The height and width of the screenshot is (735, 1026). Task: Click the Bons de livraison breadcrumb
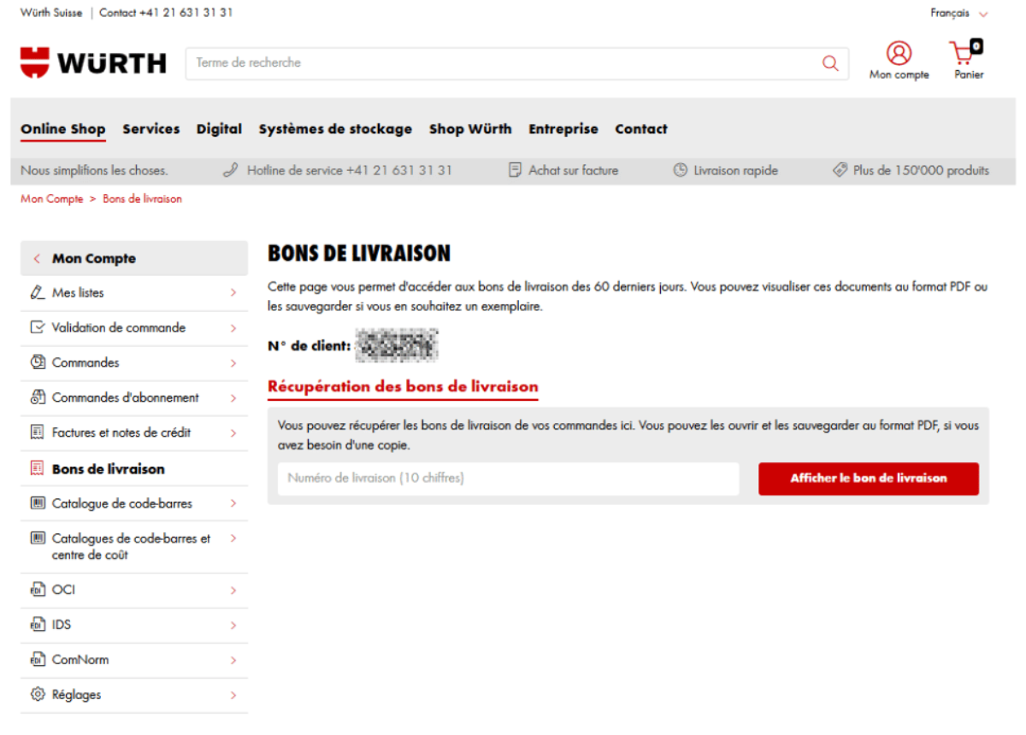pyautogui.click(x=143, y=199)
